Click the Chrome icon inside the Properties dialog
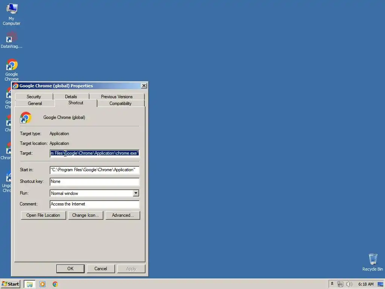Image resolution: width=385 pixels, height=289 pixels. tap(26, 117)
